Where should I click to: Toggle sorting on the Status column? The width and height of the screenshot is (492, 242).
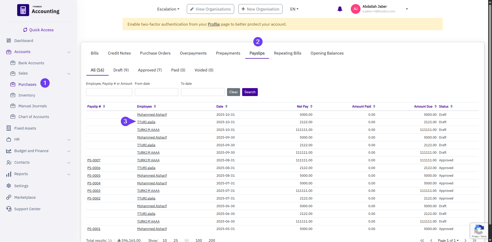pyautogui.click(x=446, y=107)
